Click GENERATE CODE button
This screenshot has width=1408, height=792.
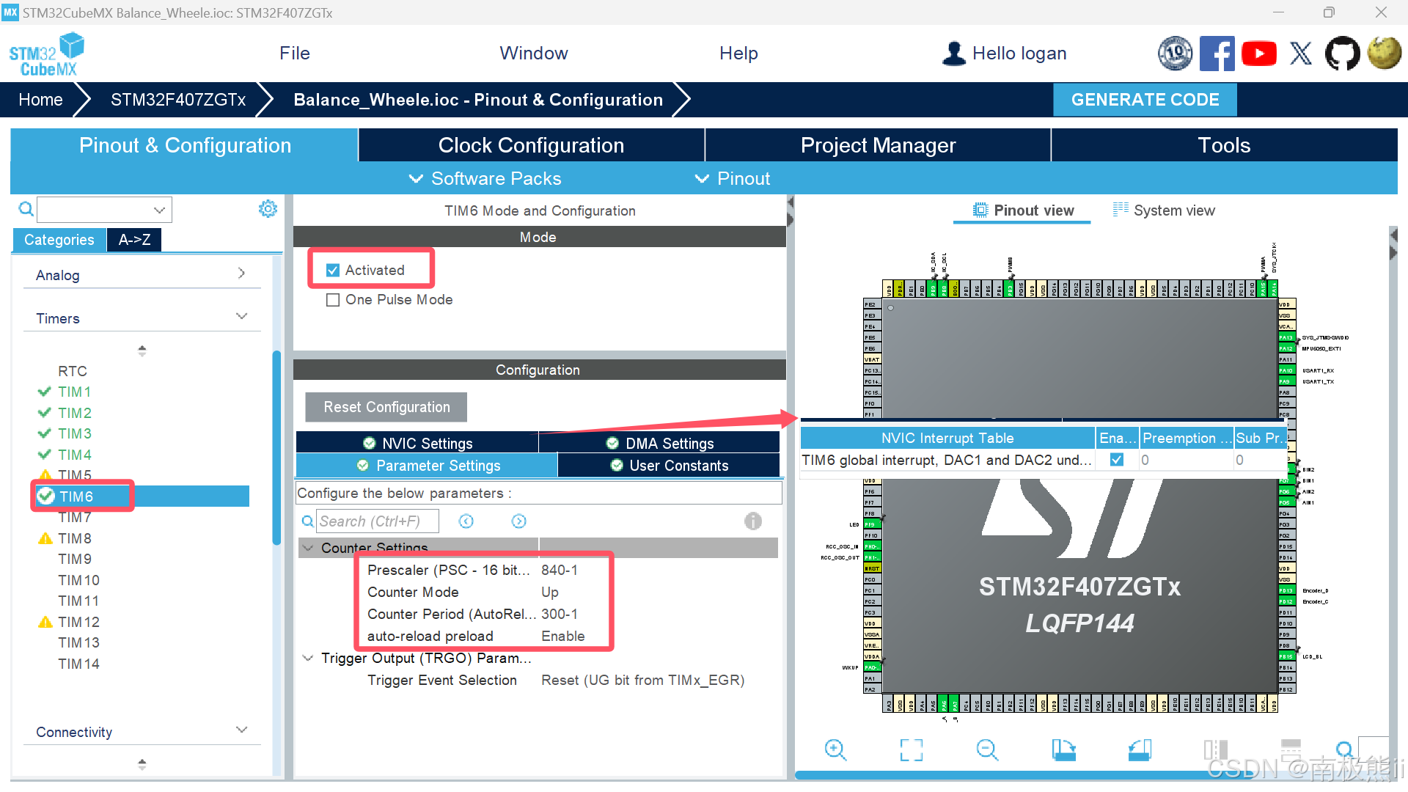click(x=1145, y=100)
